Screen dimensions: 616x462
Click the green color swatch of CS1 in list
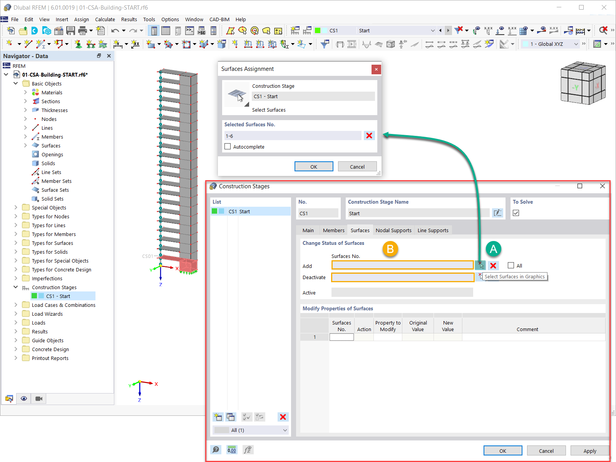214,211
